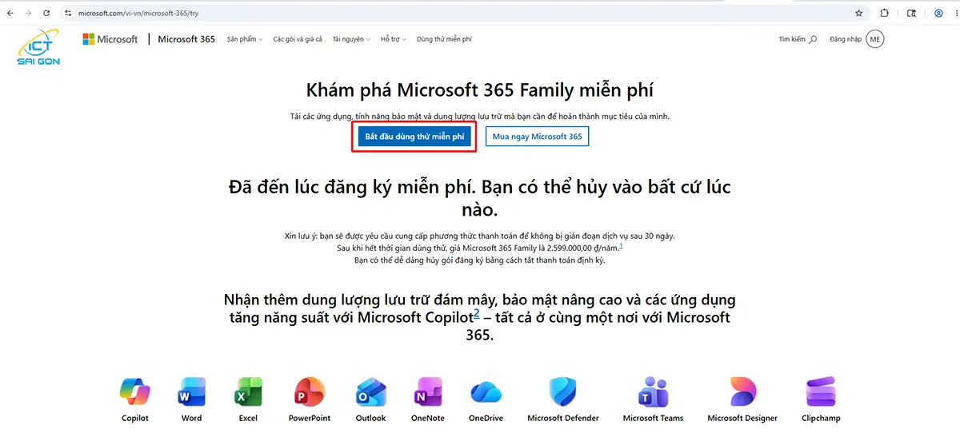Click the Copilot app icon
This screenshot has height=445, width=960.
click(135, 391)
